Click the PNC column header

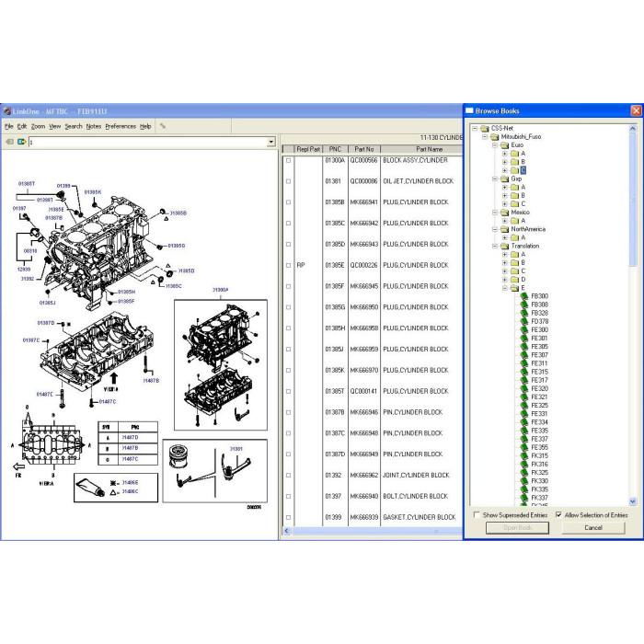point(335,149)
